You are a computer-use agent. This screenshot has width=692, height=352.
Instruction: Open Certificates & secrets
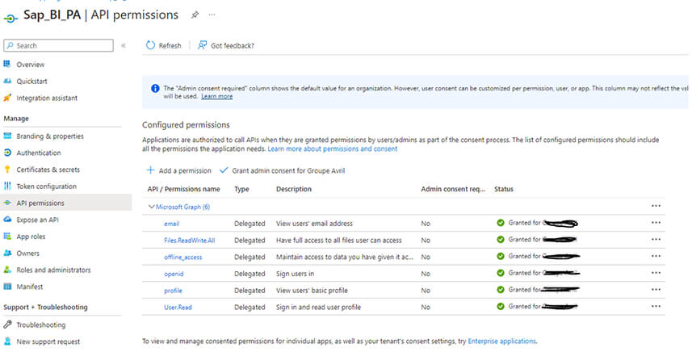click(48, 170)
